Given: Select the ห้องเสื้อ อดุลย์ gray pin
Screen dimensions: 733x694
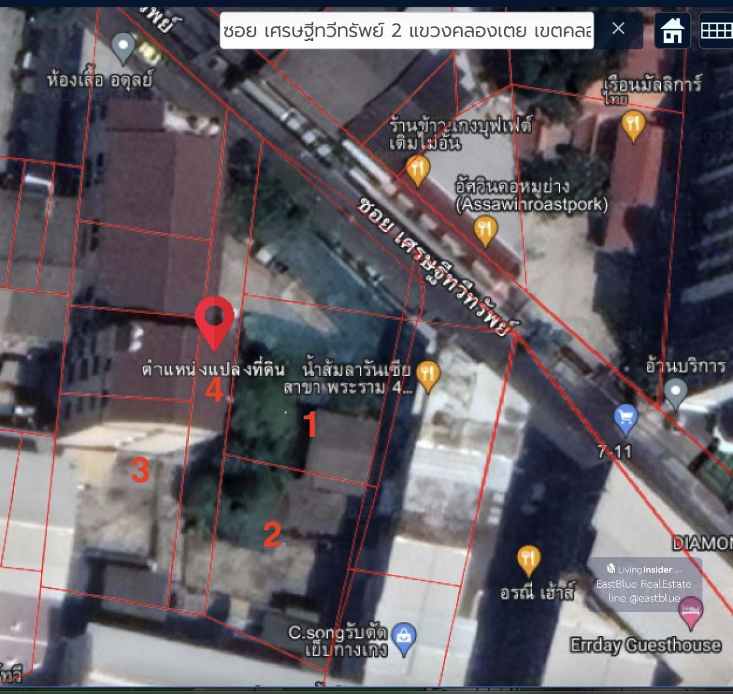Looking at the screenshot, I should [x=125, y=46].
